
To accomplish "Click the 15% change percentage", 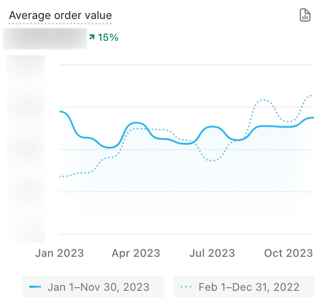I will click(108, 38).
